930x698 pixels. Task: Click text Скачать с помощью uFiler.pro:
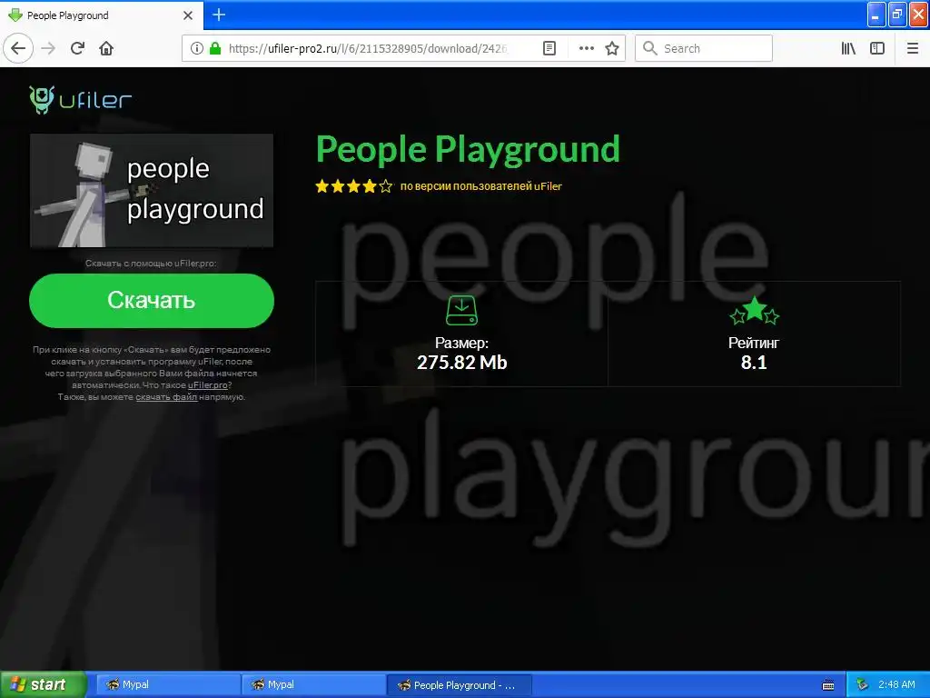coord(151,263)
